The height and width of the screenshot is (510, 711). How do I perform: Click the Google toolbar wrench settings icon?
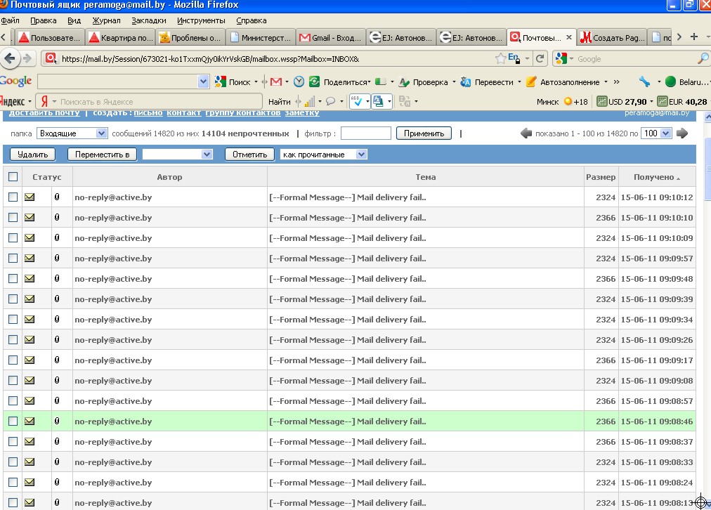tap(644, 82)
